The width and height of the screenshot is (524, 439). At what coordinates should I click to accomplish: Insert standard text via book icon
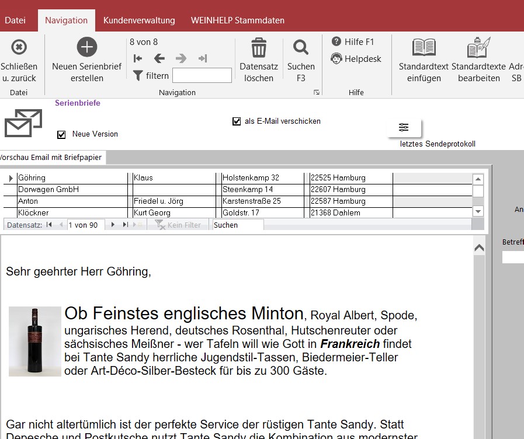[x=424, y=47]
